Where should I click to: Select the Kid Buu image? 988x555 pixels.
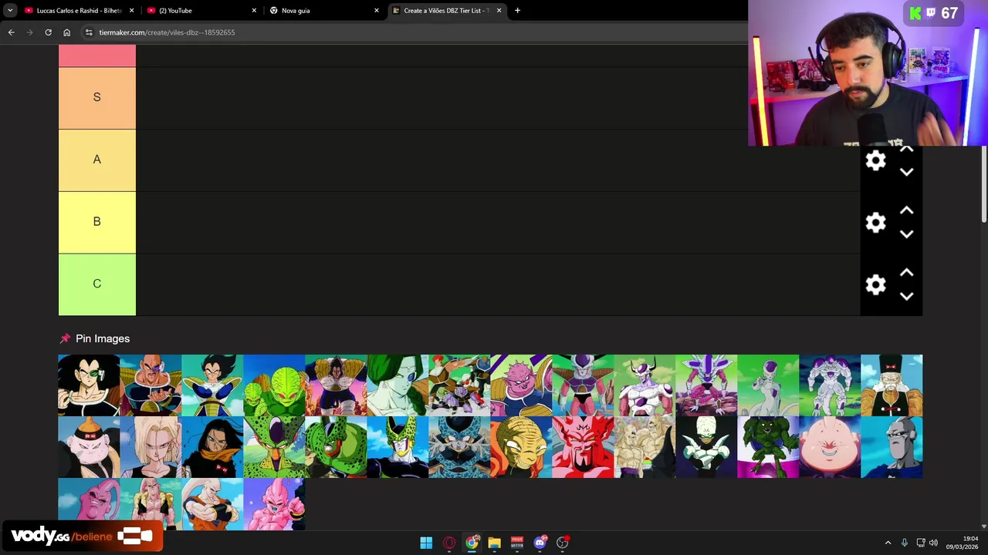pos(274,504)
